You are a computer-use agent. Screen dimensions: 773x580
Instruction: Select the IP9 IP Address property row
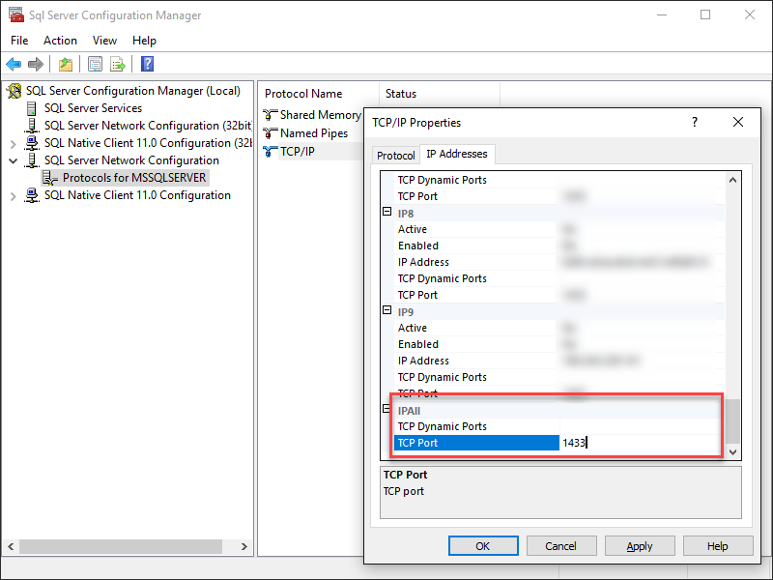[561, 361]
